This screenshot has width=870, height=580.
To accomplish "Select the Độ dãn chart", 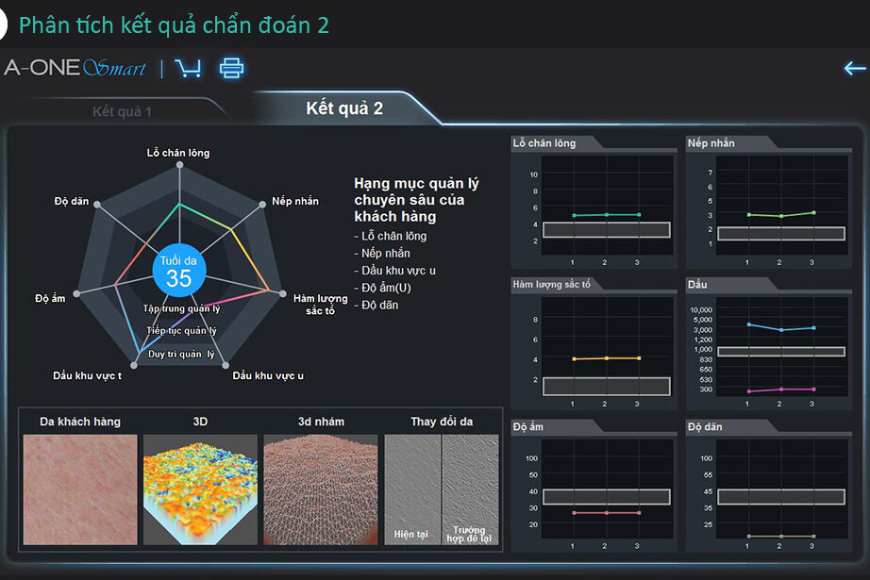I will pos(767,492).
